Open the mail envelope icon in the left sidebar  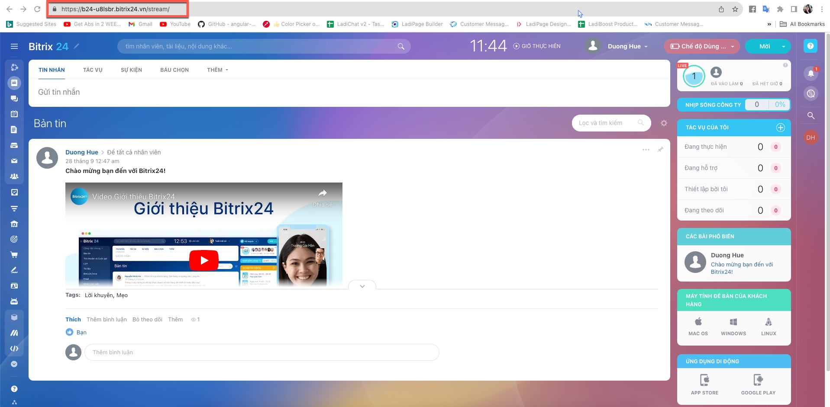(14, 161)
